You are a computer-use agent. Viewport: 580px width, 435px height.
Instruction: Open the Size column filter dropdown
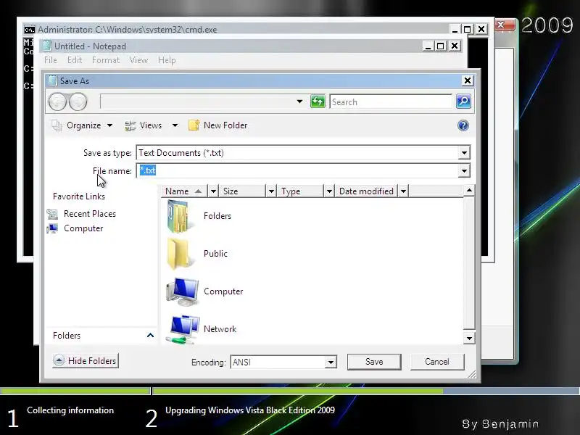(271, 191)
